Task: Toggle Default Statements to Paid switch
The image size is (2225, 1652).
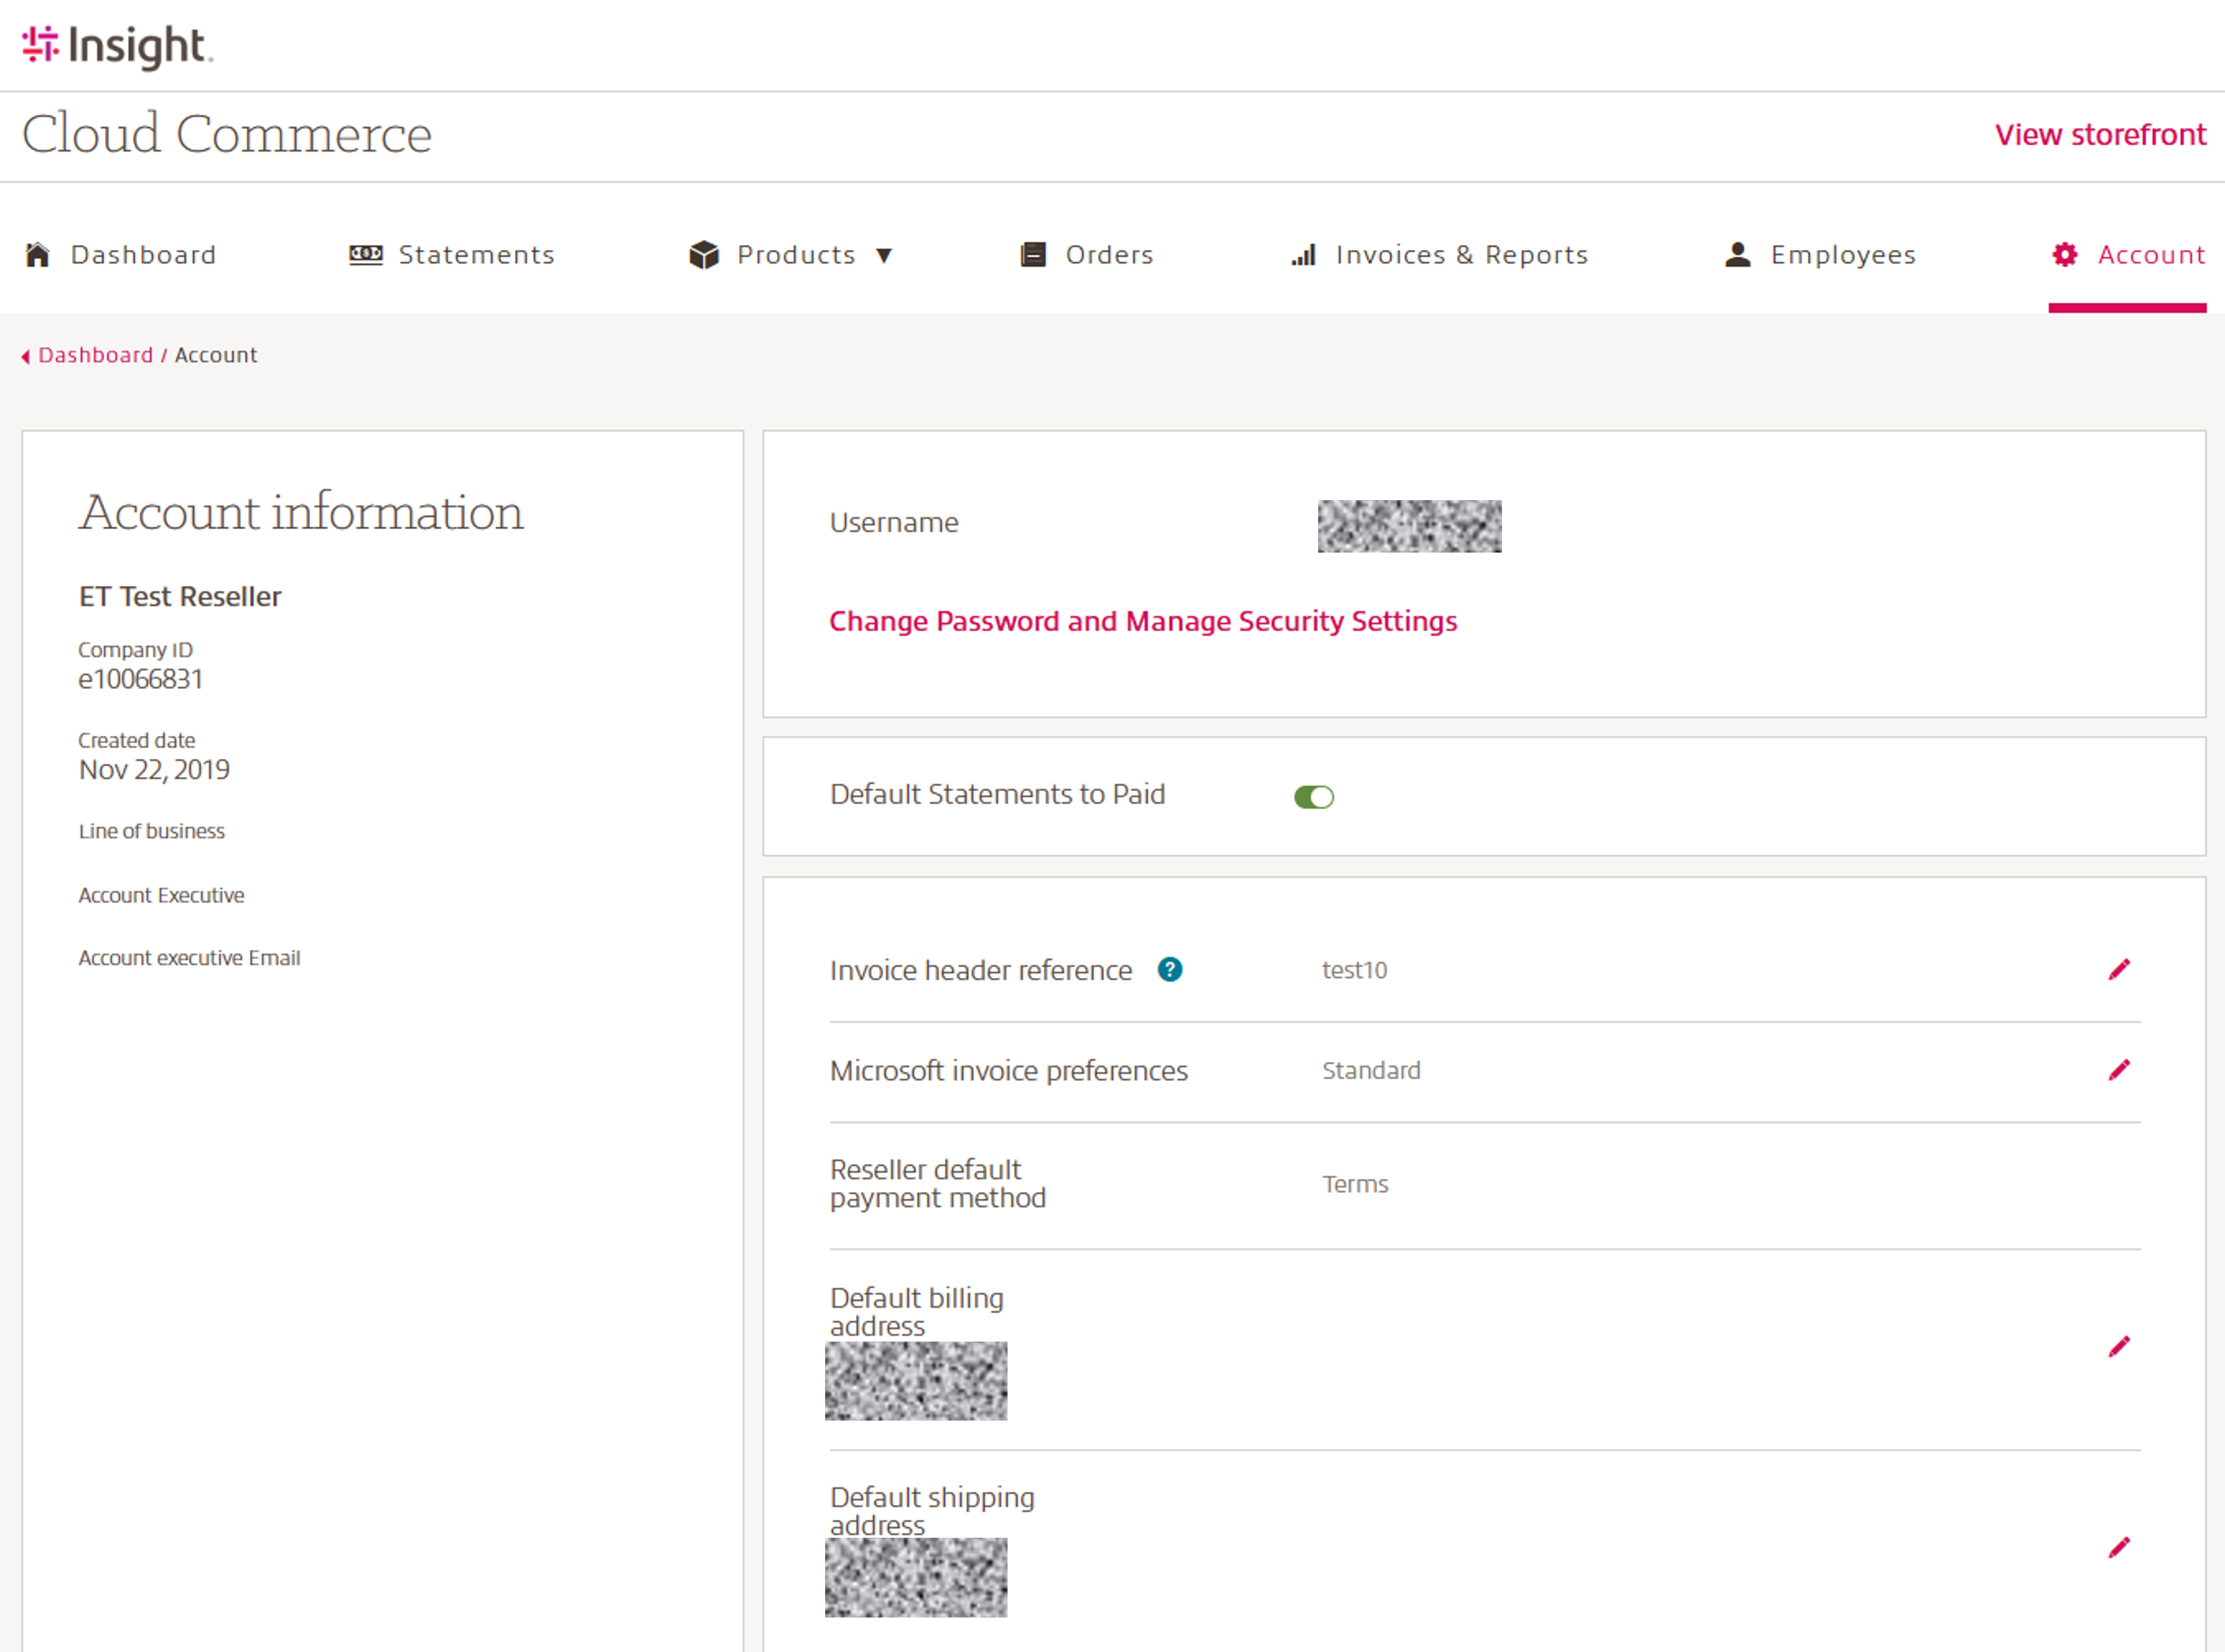Action: (1313, 797)
